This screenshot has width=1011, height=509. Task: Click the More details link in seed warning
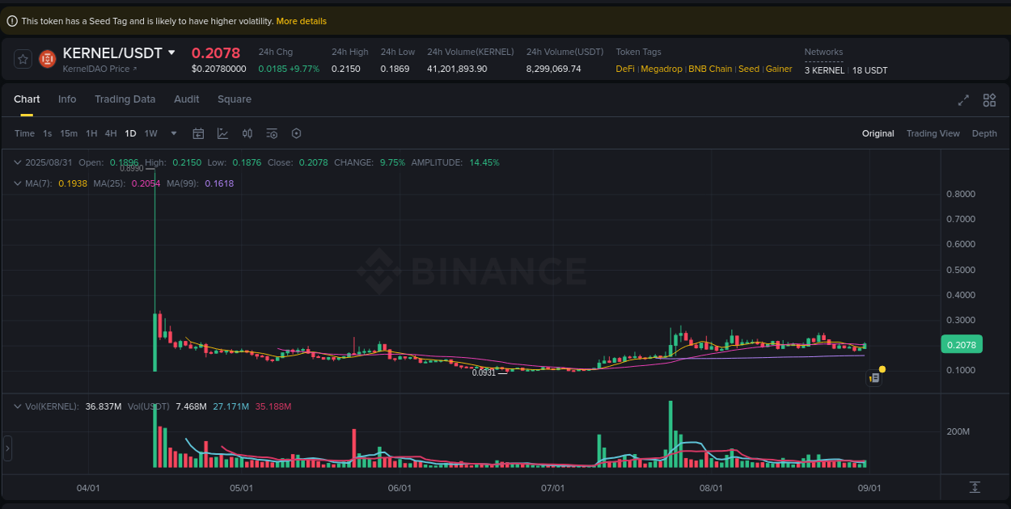(301, 20)
